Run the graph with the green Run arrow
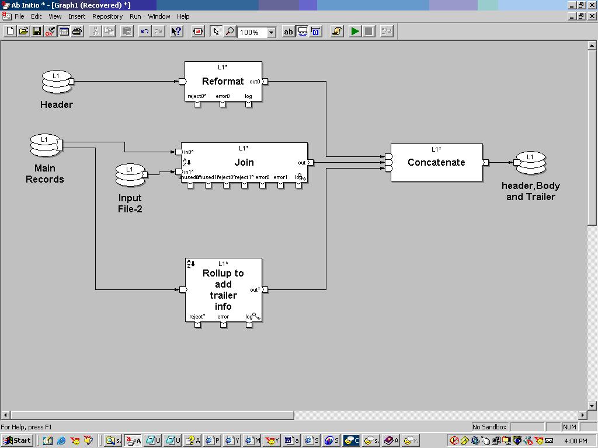The image size is (598, 448). tap(355, 32)
